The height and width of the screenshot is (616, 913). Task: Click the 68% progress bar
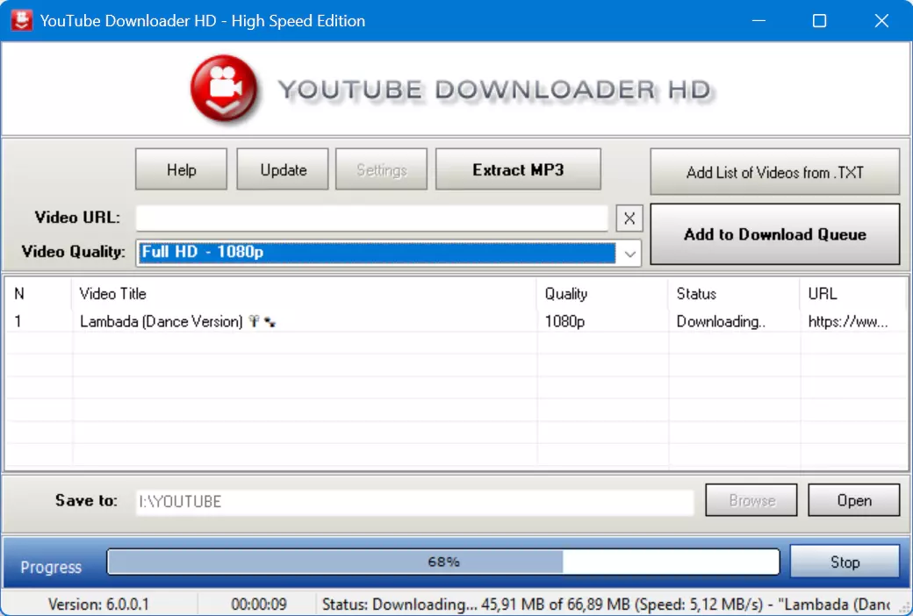point(443,562)
